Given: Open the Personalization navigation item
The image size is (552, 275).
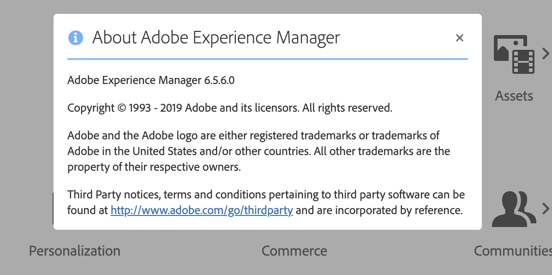Looking at the screenshot, I should pos(75,251).
